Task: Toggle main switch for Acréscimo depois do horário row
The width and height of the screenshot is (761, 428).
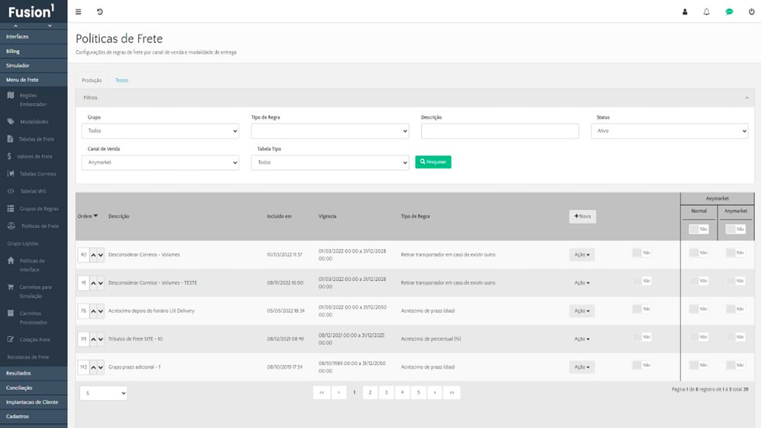Action: click(641, 309)
